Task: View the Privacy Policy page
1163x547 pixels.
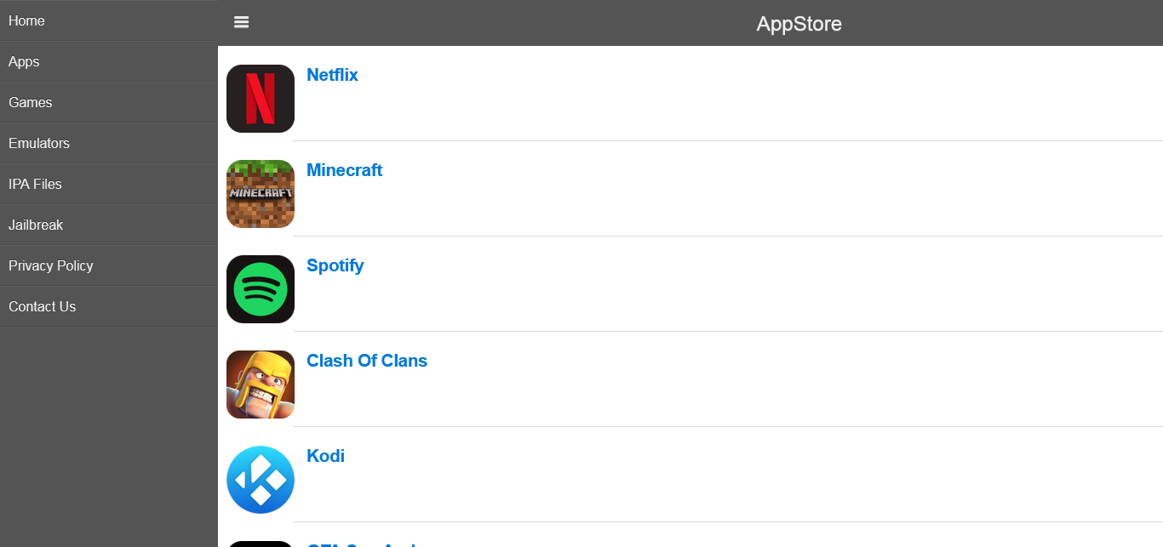Action: pyautogui.click(x=109, y=265)
